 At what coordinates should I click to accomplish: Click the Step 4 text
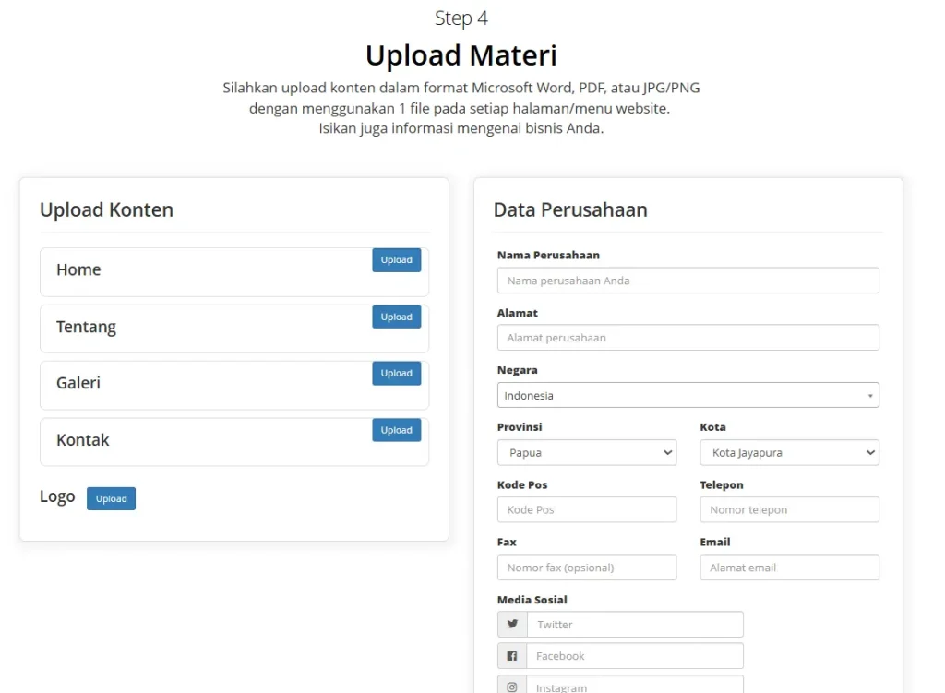tap(461, 18)
